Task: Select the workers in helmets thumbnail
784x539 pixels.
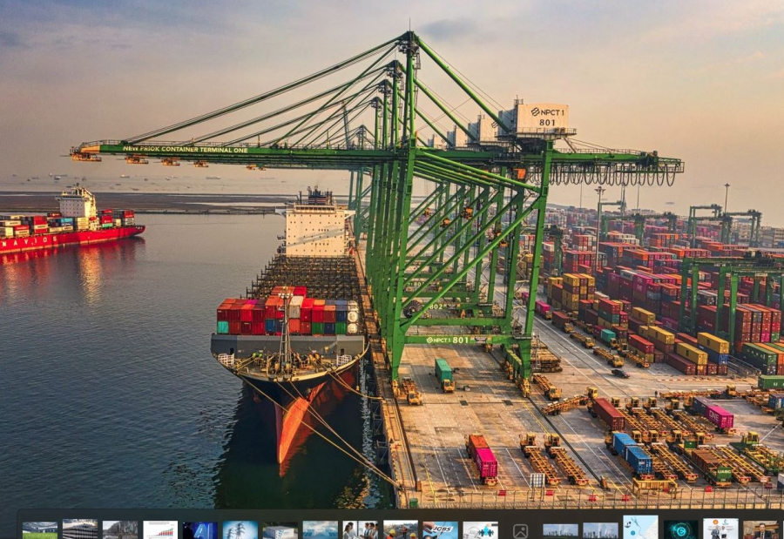Action: click(401, 529)
